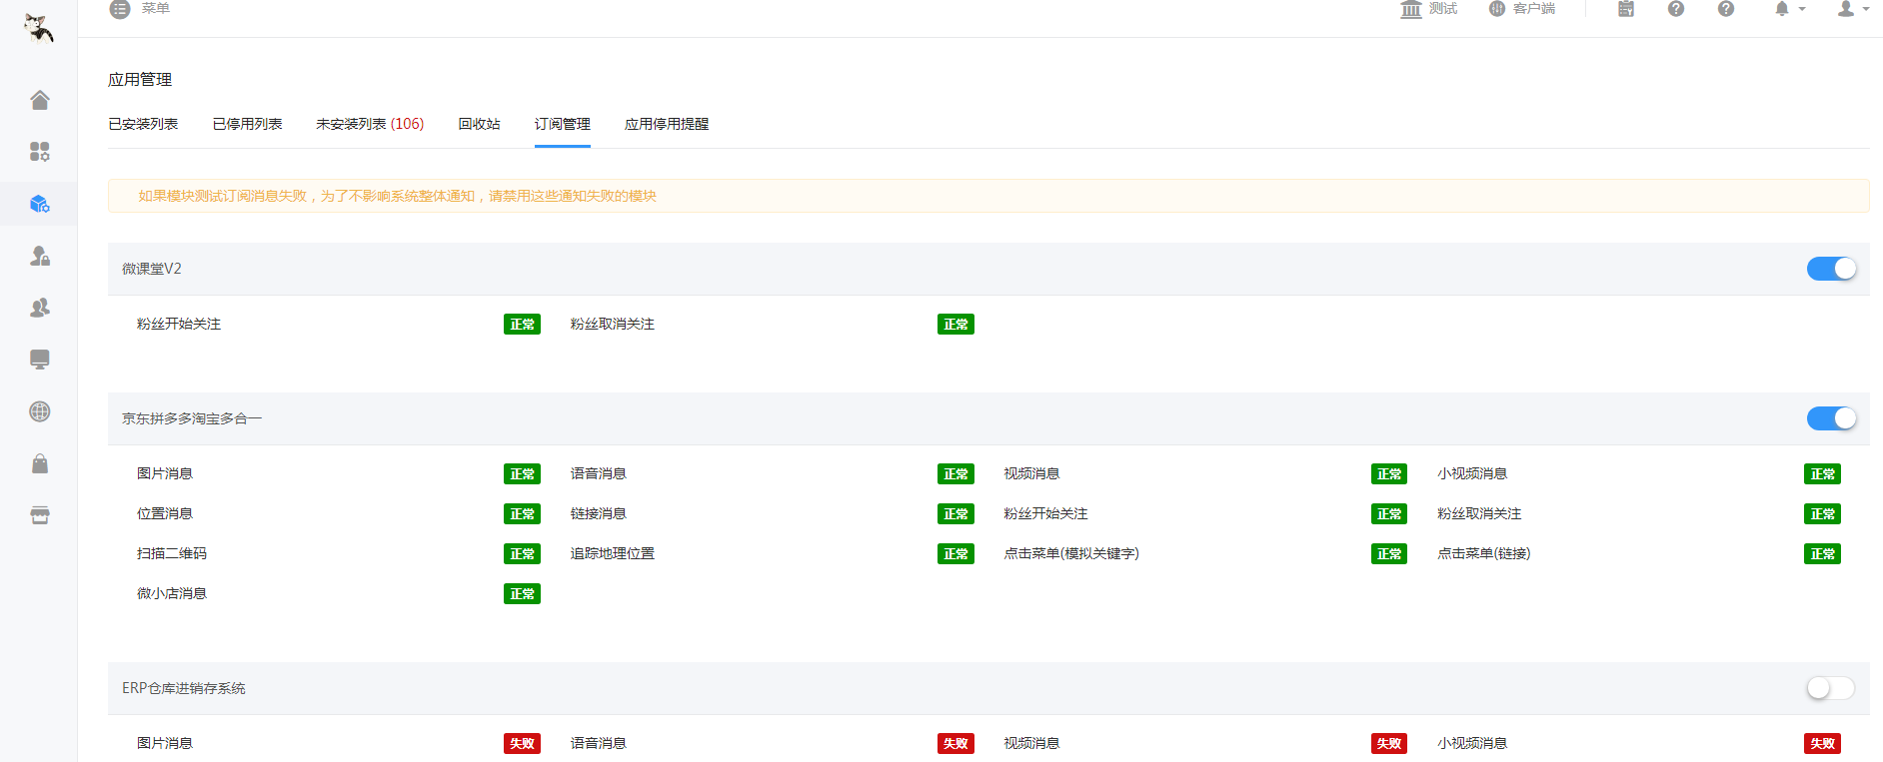Viewport: 1883px width, 762px height.
Task: Click the 扫描二维码 label
Action: (172, 553)
